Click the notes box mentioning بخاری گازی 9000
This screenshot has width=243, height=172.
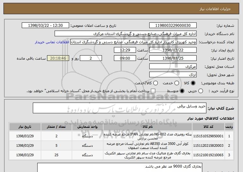pos(120,167)
